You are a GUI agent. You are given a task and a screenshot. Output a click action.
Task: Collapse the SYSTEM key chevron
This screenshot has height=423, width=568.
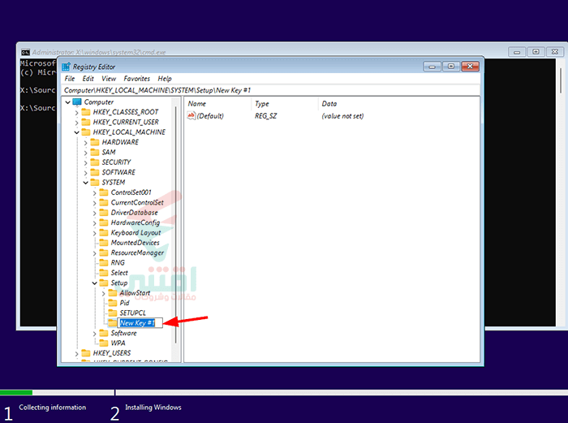(85, 183)
